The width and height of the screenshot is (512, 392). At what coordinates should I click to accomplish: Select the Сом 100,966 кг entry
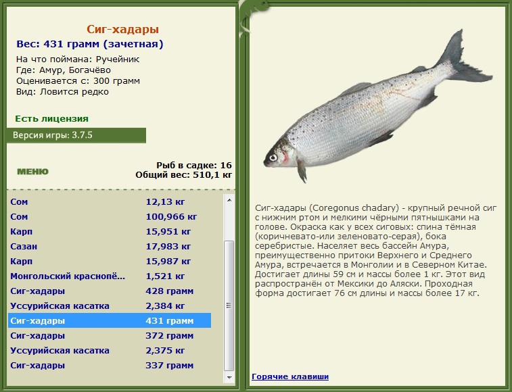click(110, 217)
